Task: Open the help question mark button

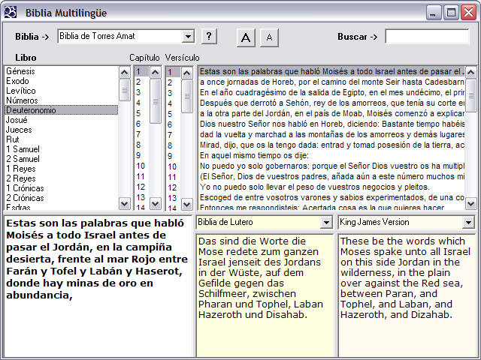Action: (209, 37)
